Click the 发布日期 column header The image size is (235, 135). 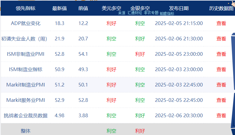179,8
